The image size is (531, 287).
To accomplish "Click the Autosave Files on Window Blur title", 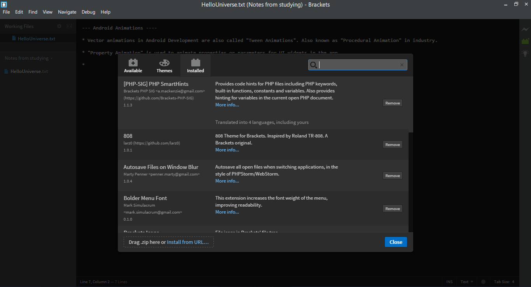I will (161, 167).
